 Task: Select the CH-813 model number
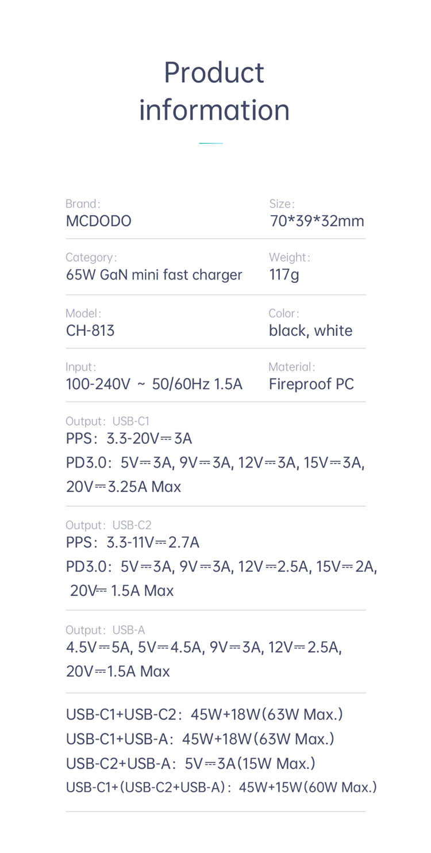pos(90,331)
